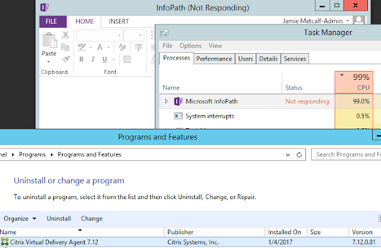Toggle Italic formatting in InfoPath
Image resolution: width=381 pixels, height=248 pixels.
(93, 59)
